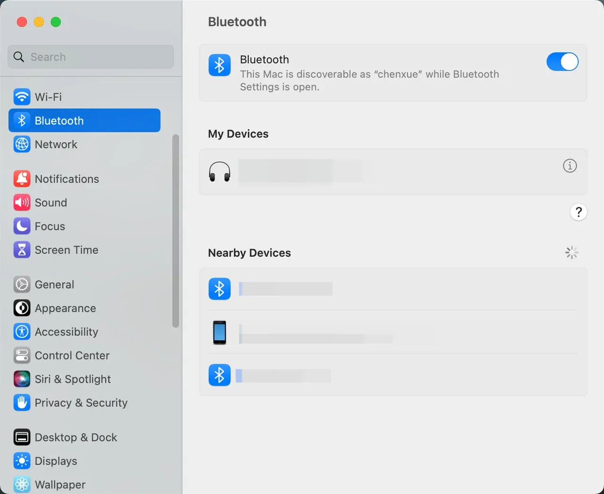
Task: Click the blurred iPhone device name
Action: [316, 334]
